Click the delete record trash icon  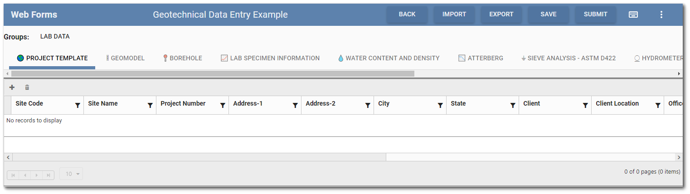click(27, 87)
